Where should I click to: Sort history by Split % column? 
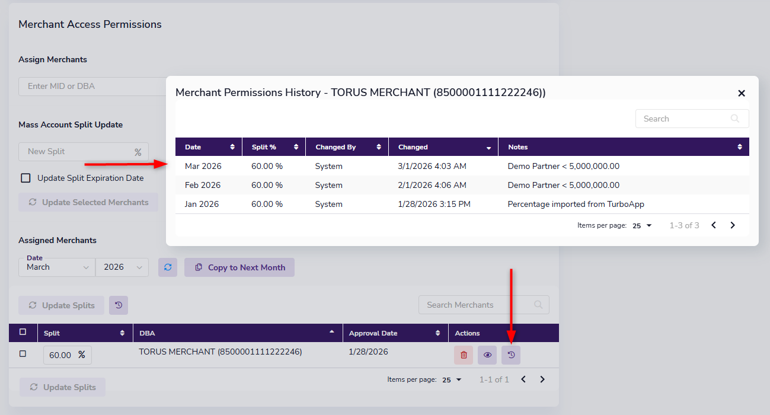click(273, 147)
